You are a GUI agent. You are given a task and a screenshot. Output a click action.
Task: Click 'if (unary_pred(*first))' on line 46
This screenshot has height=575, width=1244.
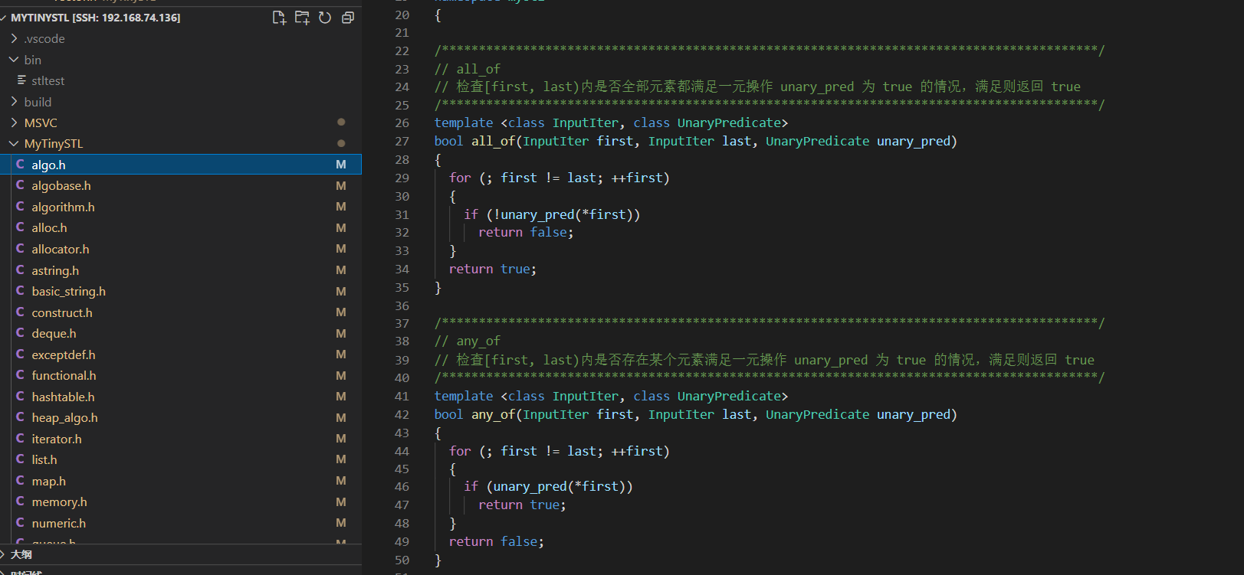[548, 486]
